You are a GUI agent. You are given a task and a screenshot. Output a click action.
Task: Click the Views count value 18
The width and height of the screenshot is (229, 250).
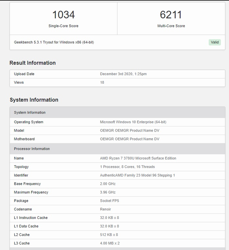pos(102,83)
